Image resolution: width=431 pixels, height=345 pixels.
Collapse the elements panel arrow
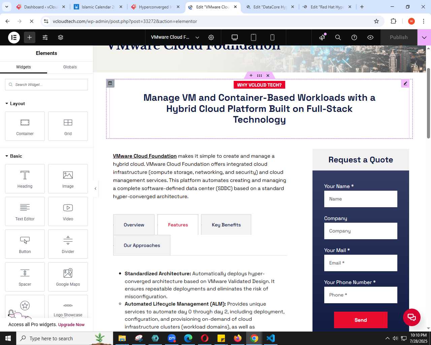[x=95, y=189]
